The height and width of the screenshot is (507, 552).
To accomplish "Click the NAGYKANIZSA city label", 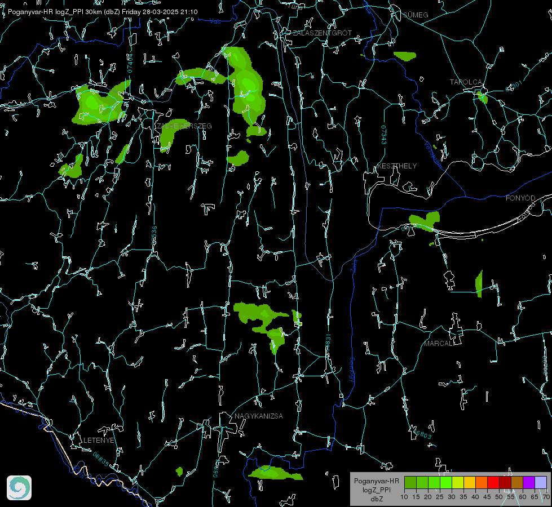I will [259, 416].
